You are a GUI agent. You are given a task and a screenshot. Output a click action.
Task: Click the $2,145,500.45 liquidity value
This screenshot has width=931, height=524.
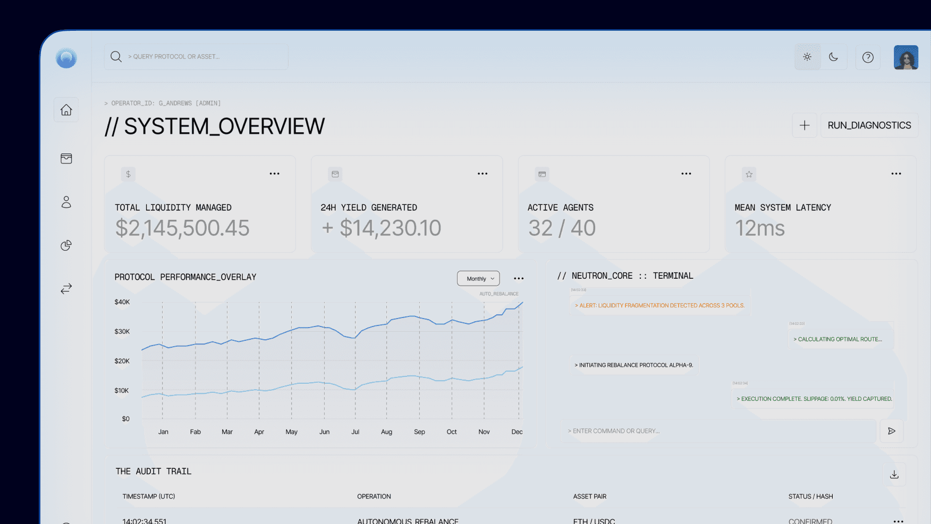click(182, 228)
